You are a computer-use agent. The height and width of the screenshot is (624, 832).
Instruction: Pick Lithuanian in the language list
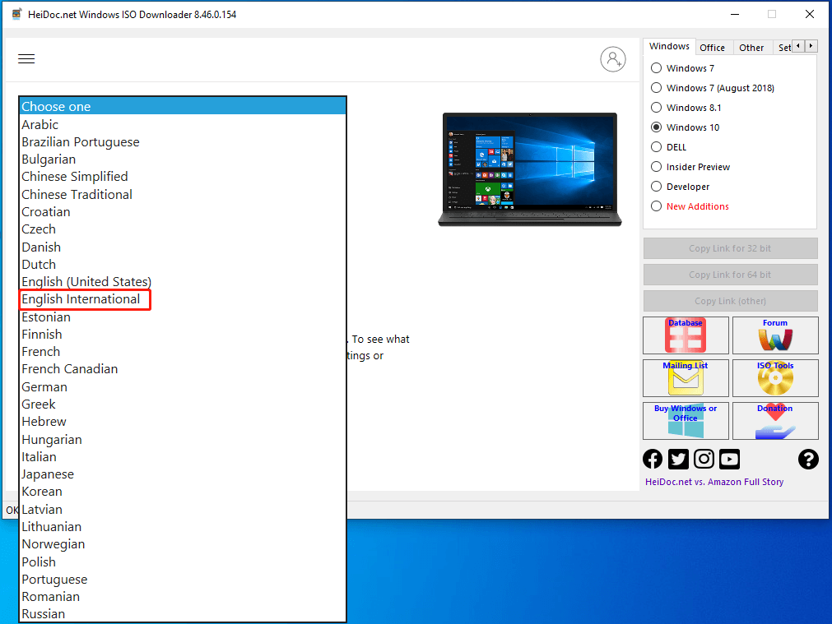pyautogui.click(x=183, y=526)
